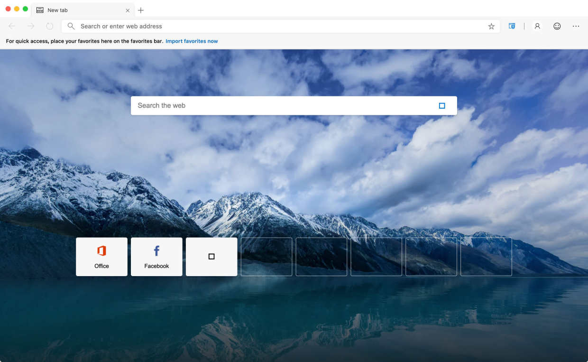Viewport: 588px width, 362px height.
Task: Click the red close window button
Action: pyautogui.click(x=8, y=9)
